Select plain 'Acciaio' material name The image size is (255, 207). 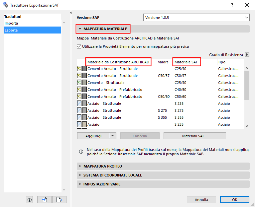coord(93,124)
